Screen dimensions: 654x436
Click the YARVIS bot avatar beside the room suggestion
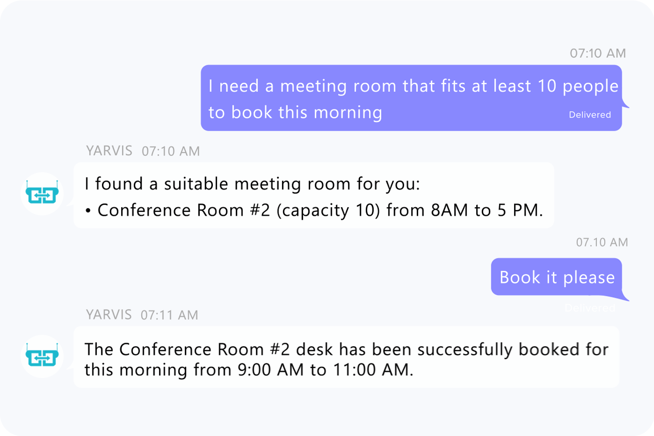coord(42,194)
